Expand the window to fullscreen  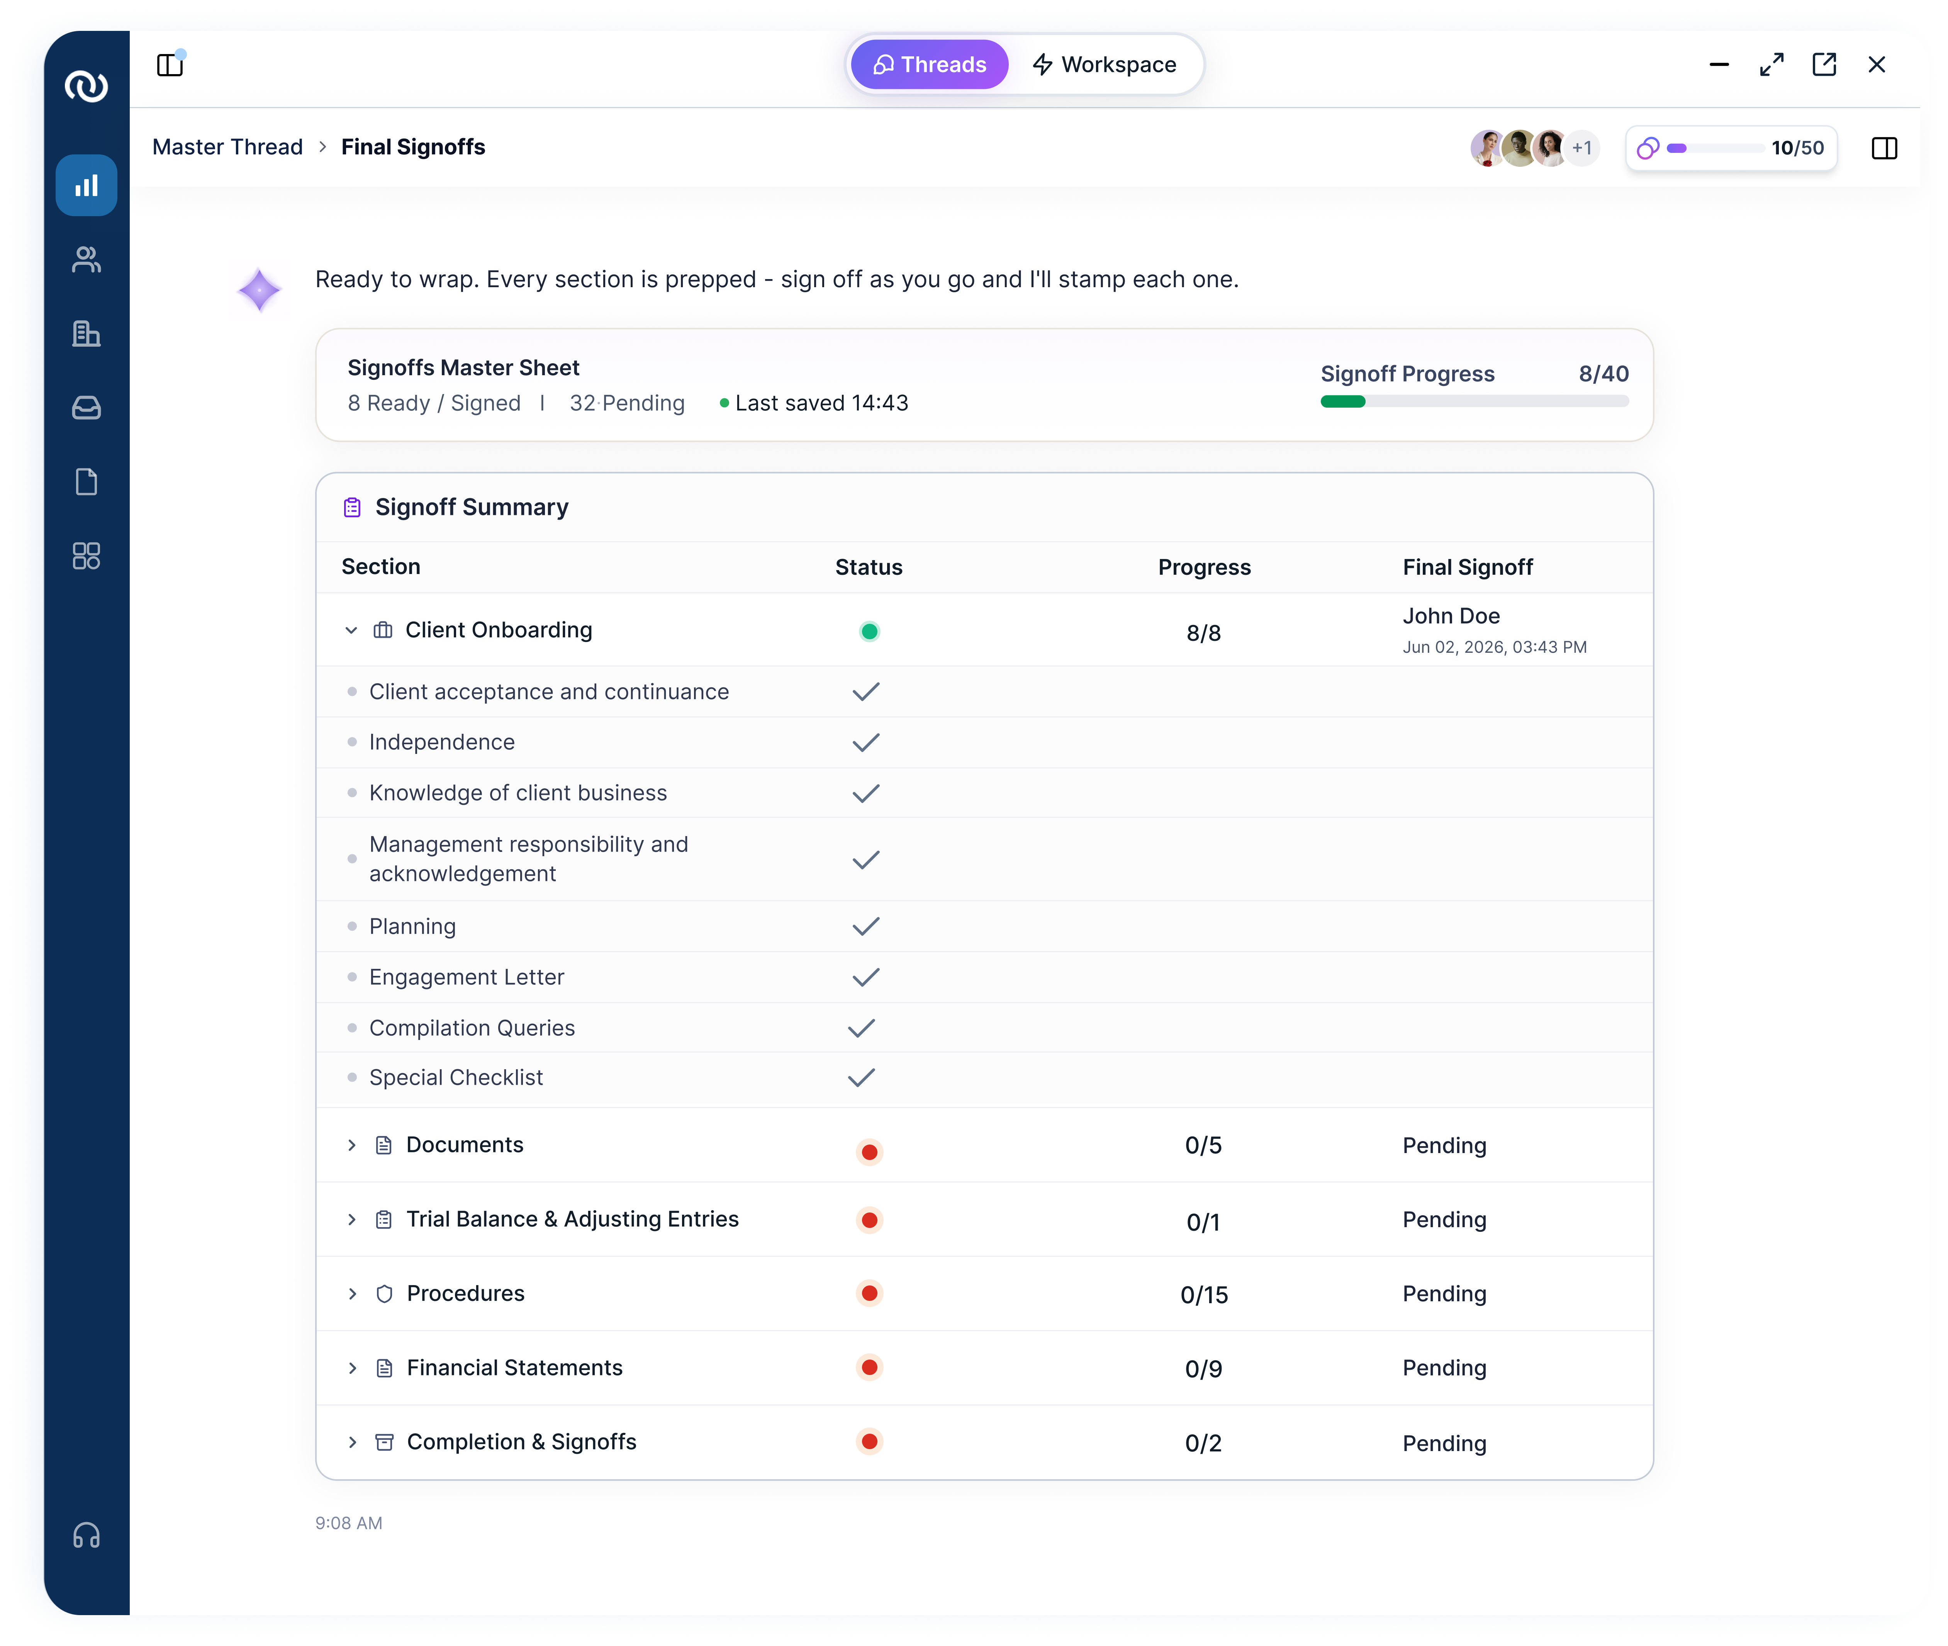[1772, 64]
